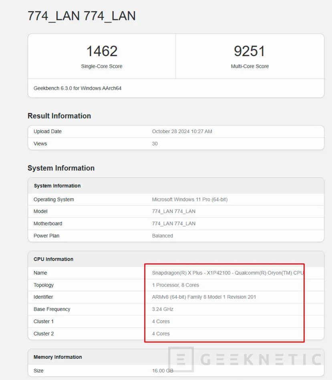Click the page title 774_LAN 774_LAN
This screenshot has width=332, height=380.
[x=82, y=16]
